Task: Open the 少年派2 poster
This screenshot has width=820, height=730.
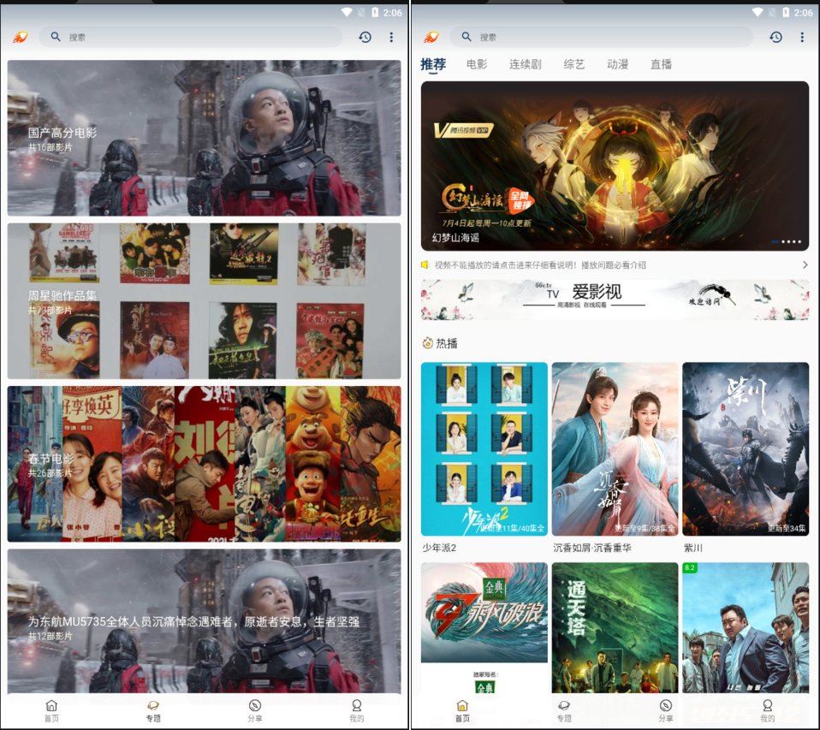Action: (x=484, y=448)
